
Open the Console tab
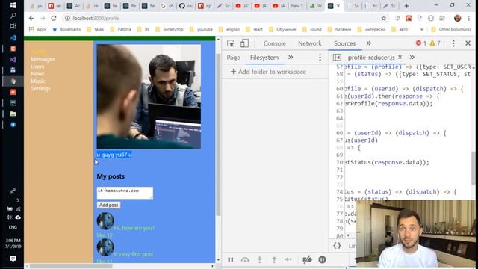click(x=274, y=43)
